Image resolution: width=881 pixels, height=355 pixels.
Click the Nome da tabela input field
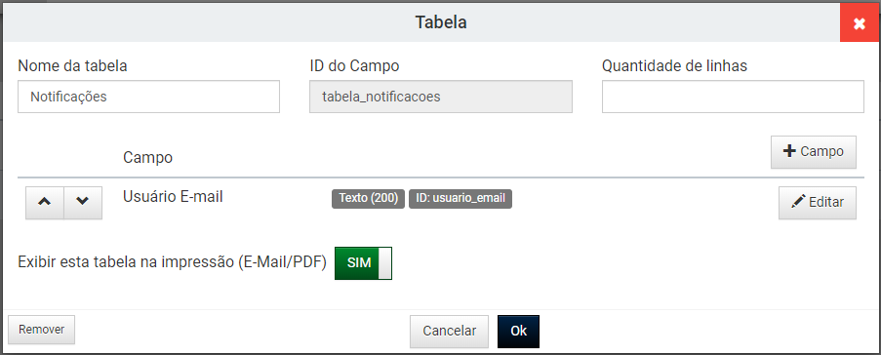pos(149,97)
